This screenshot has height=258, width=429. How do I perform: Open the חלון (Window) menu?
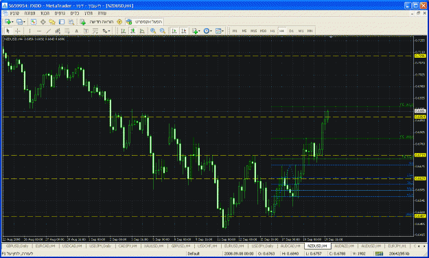tap(89, 14)
